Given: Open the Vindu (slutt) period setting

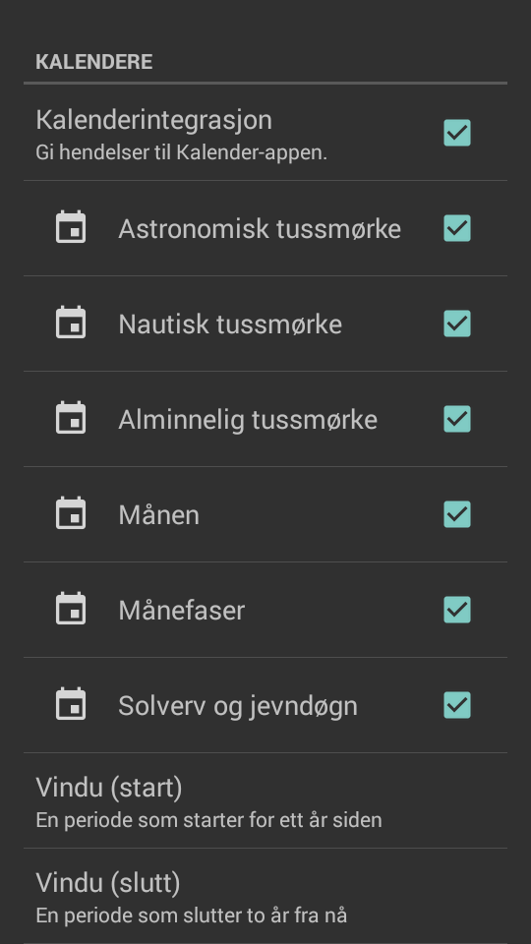Looking at the screenshot, I should pyautogui.click(x=265, y=897).
